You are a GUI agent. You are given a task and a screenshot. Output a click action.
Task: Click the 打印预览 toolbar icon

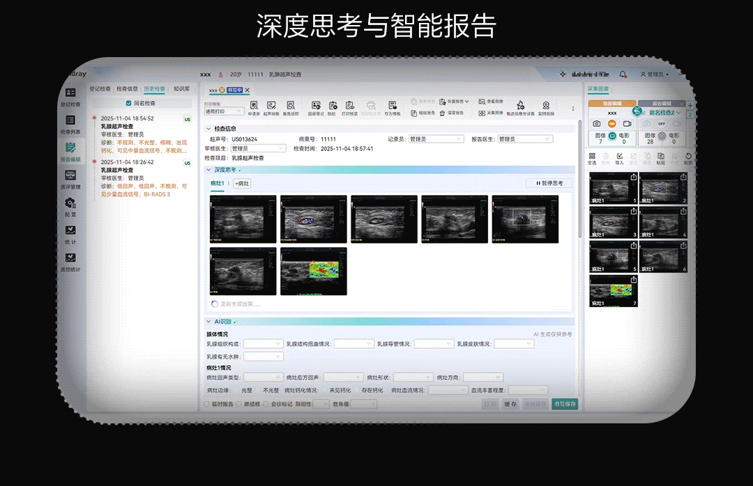point(349,108)
